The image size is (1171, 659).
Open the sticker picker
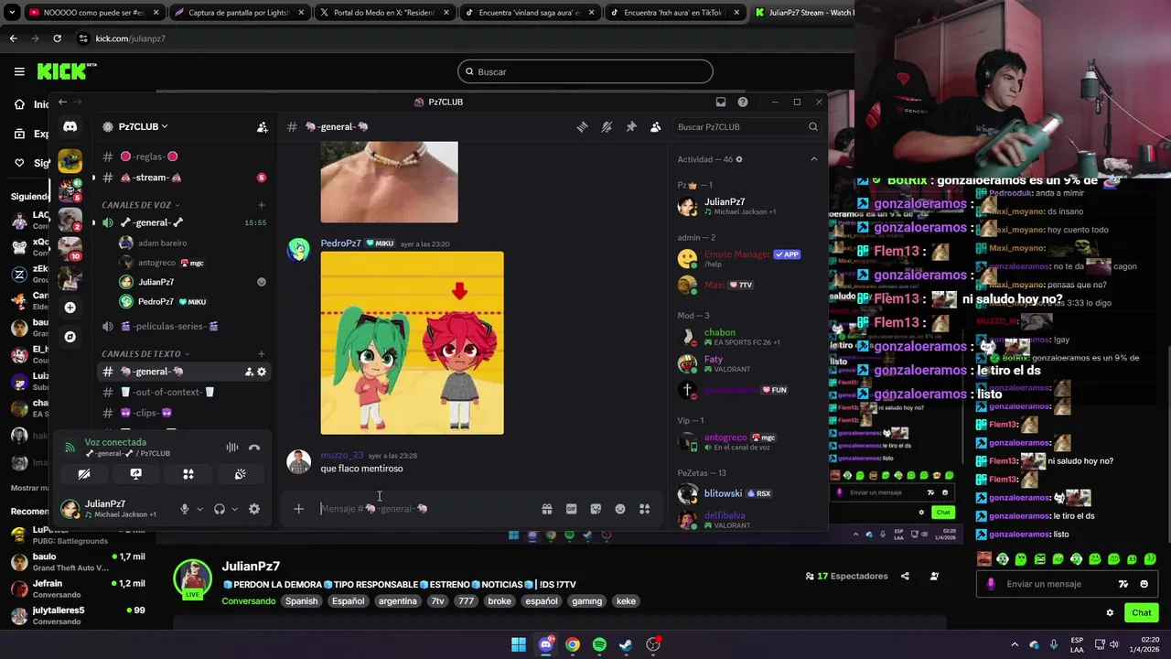coord(596,509)
